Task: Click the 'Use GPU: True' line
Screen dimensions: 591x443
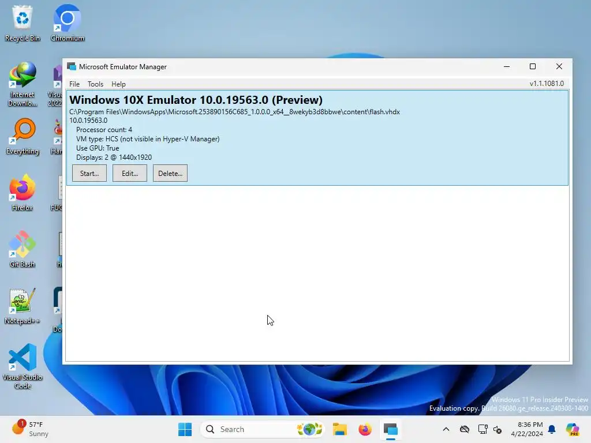Action: tap(98, 148)
